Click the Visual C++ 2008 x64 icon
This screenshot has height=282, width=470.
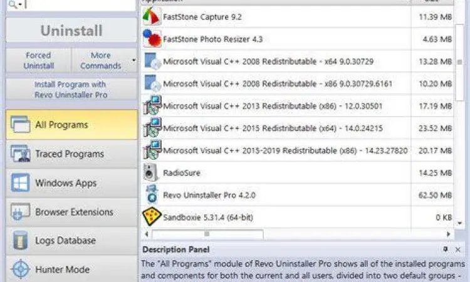(x=152, y=61)
